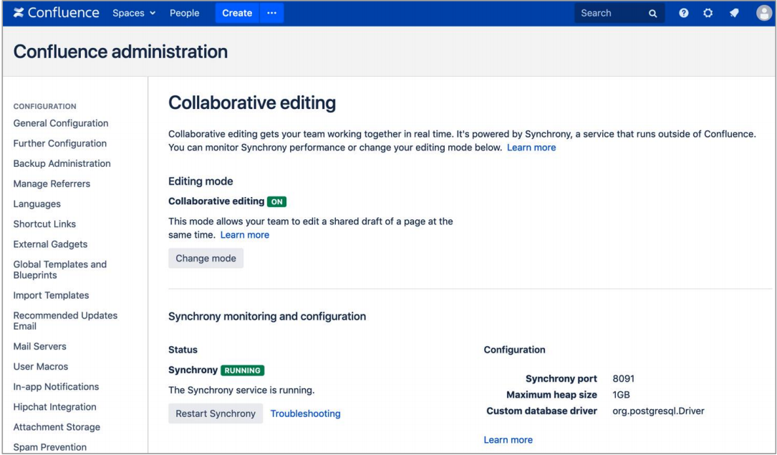The image size is (777, 455).
Task: Click the Synchrony RUNNING status lozenge
Action: tap(242, 370)
